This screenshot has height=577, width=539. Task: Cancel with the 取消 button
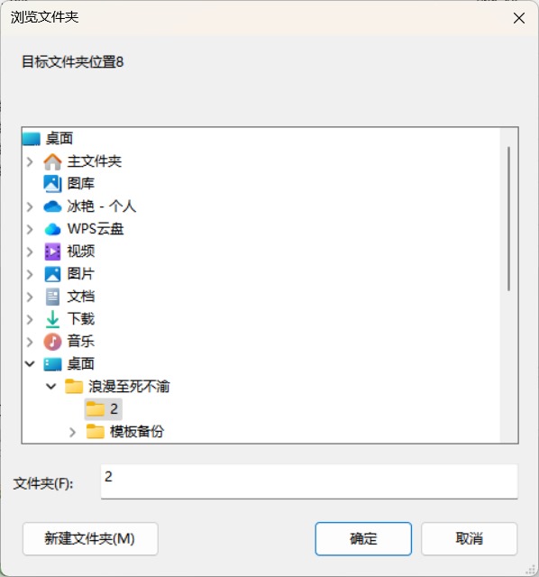click(x=469, y=539)
